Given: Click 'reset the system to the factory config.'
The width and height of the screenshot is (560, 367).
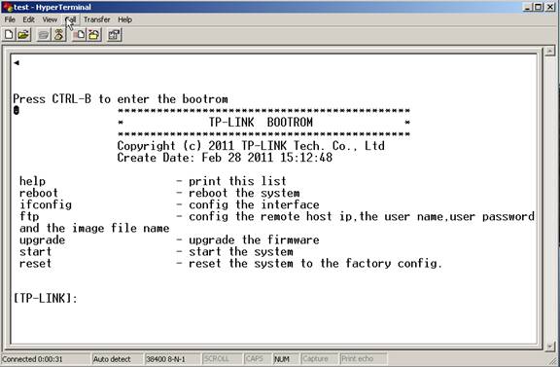Looking at the screenshot, I should 315,264.
